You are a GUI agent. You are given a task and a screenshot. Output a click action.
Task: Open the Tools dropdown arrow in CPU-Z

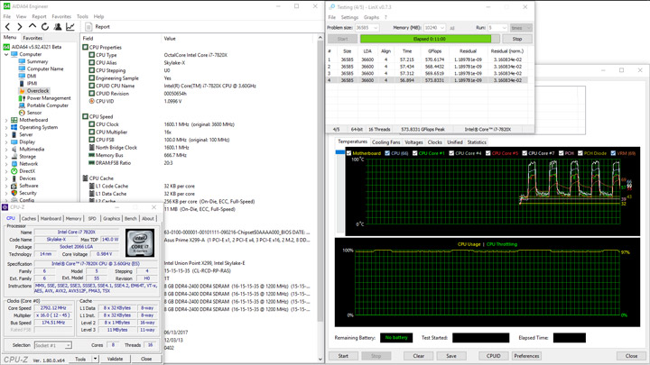pos(95,359)
